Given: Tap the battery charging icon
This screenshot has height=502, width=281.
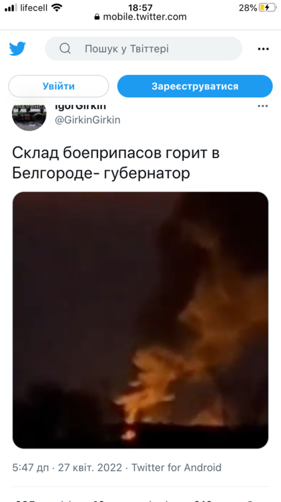Looking at the screenshot, I should pos(268,7).
